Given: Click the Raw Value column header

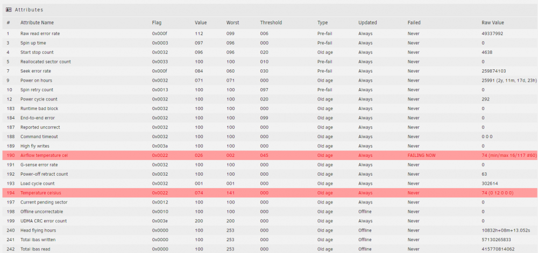Looking at the screenshot, I should click(493, 23).
